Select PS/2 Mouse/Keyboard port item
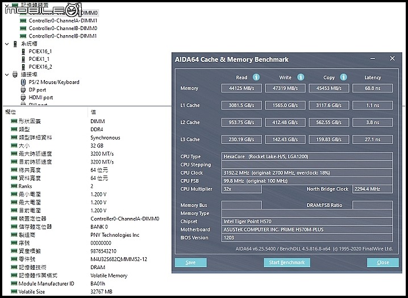 point(54,82)
